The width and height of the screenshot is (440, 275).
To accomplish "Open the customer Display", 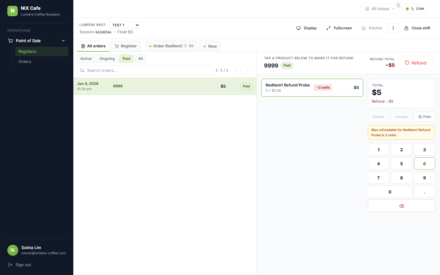I will 306,28.
